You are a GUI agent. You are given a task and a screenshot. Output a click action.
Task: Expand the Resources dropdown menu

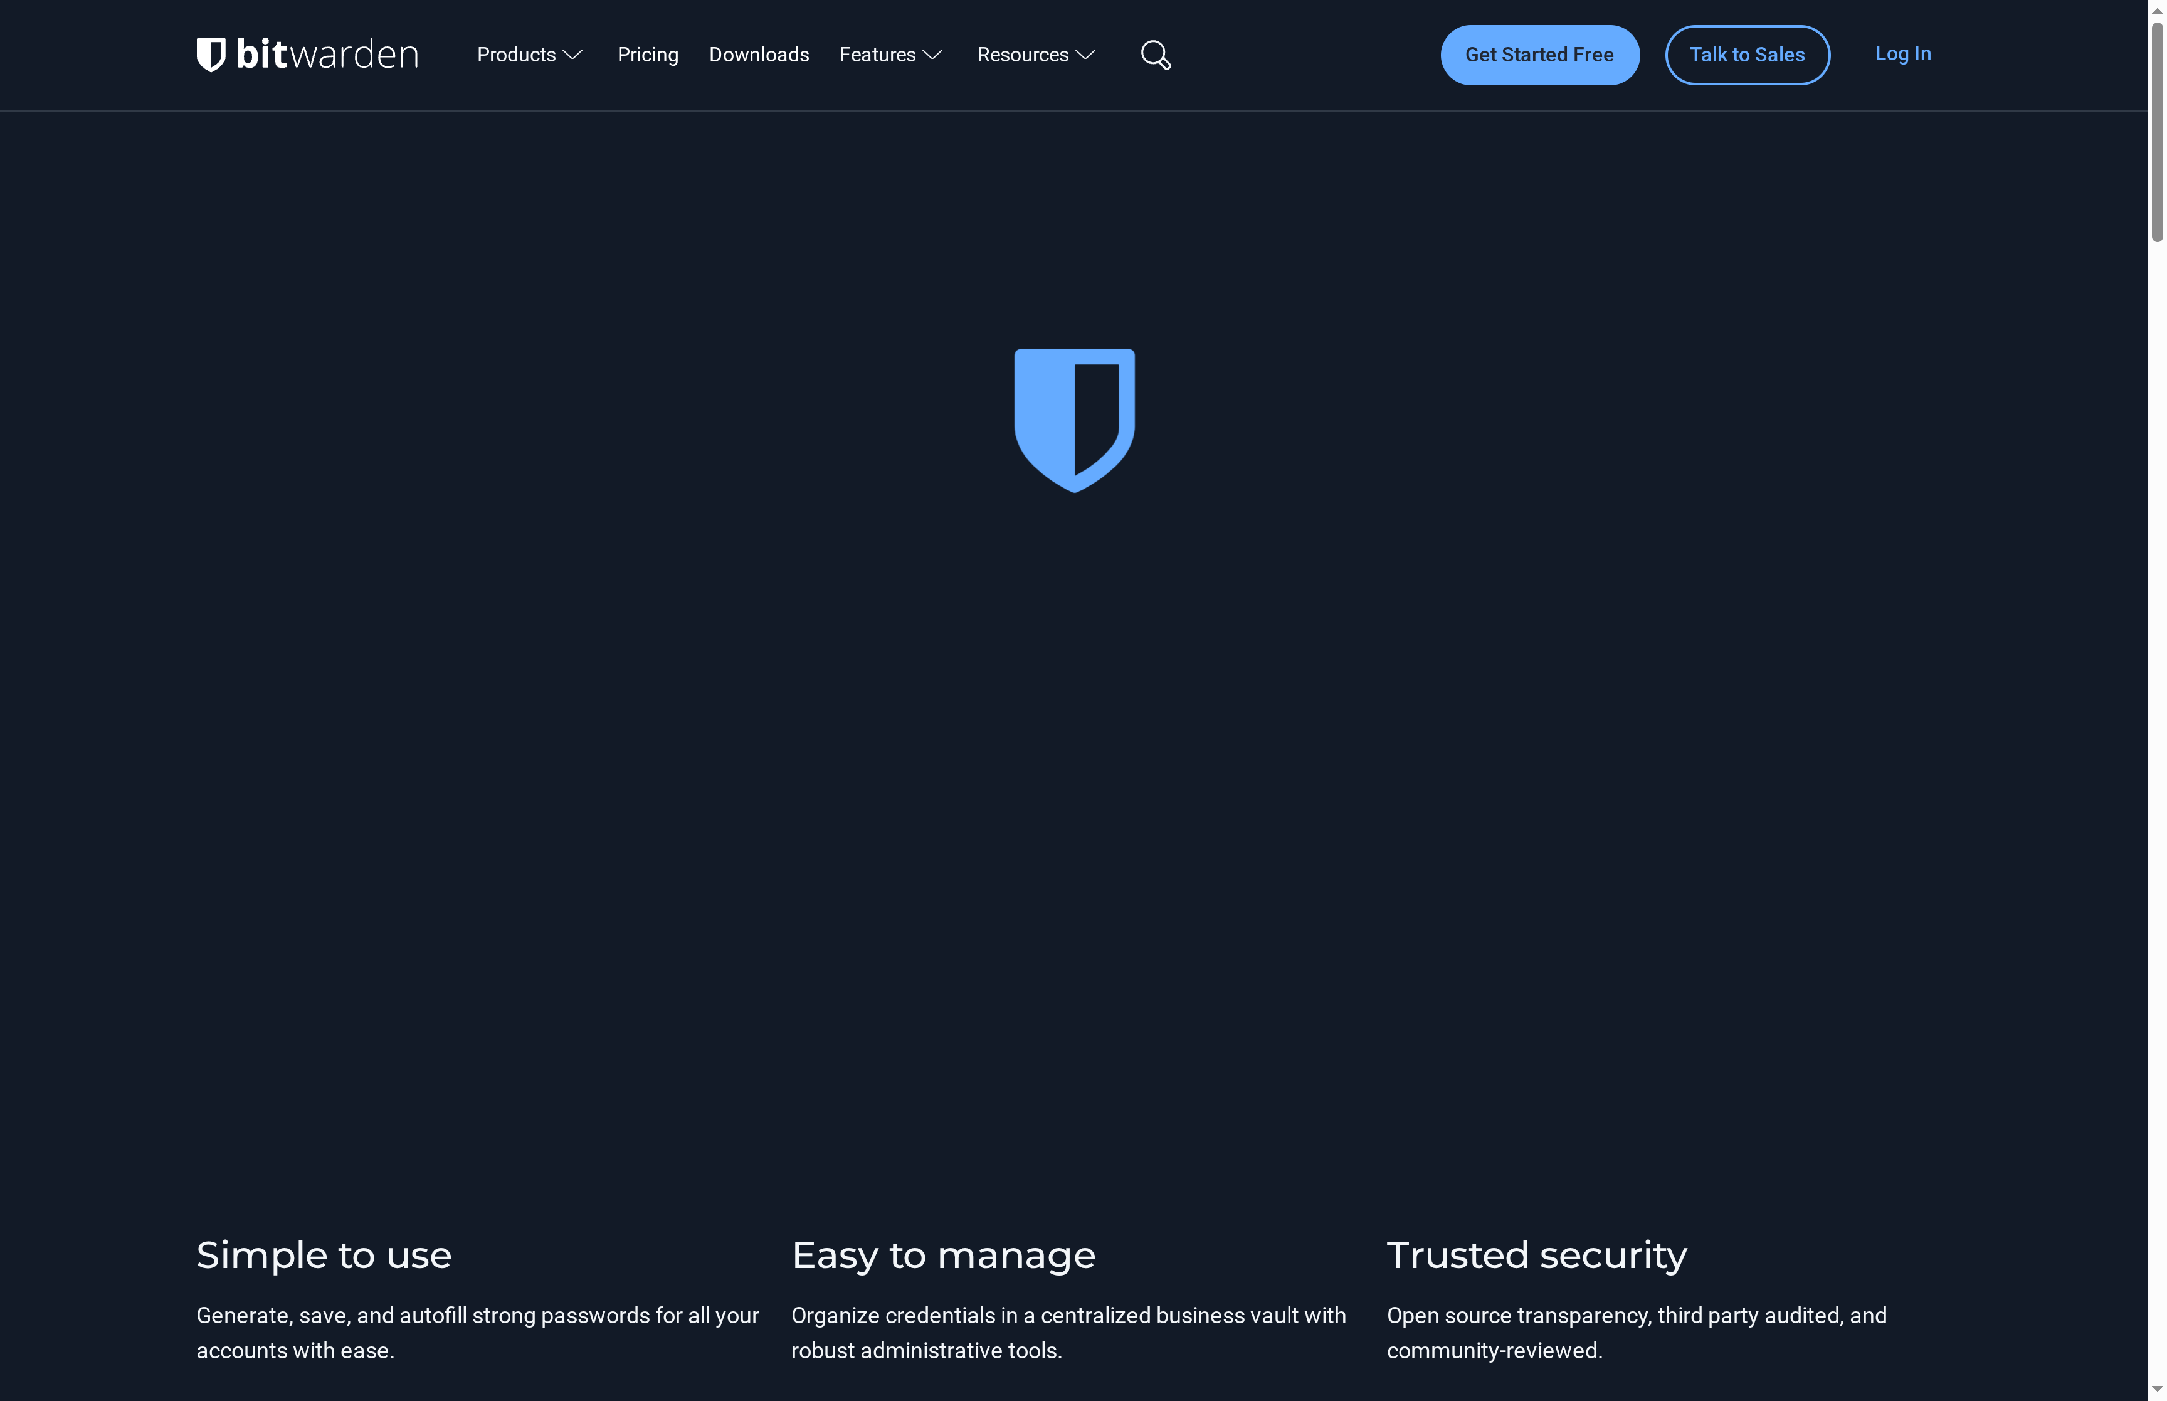pyautogui.click(x=1036, y=55)
